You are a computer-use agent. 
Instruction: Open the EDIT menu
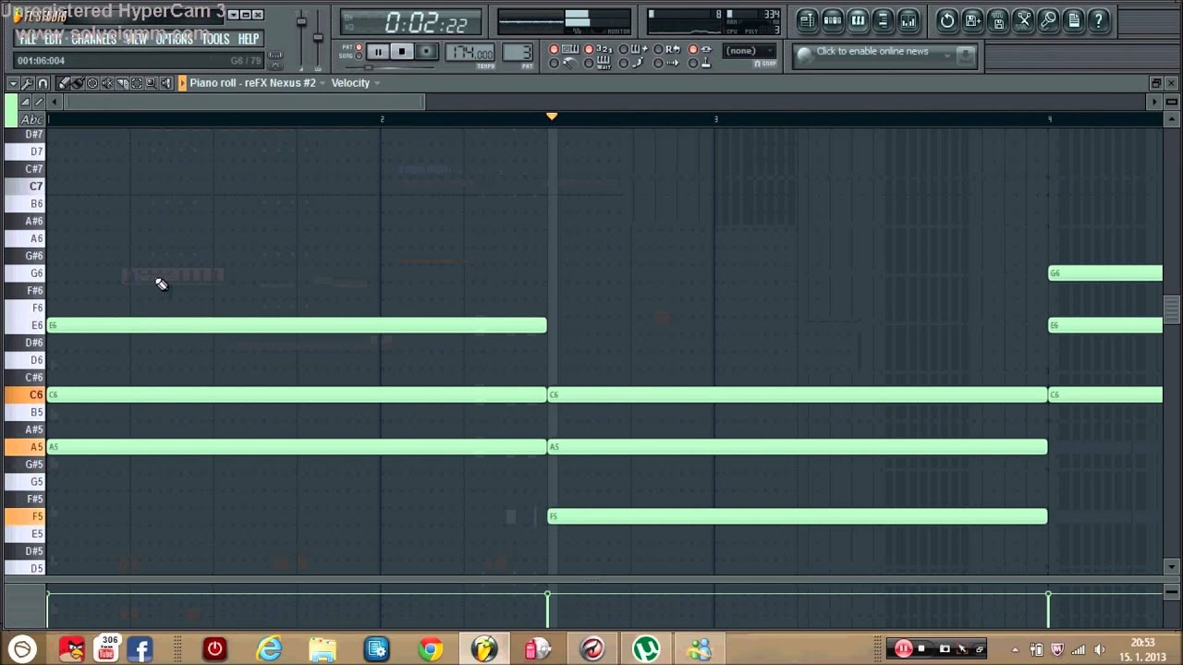click(x=54, y=39)
